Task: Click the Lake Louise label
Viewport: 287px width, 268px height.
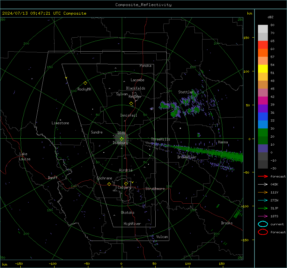Action: pyautogui.click(x=25, y=156)
